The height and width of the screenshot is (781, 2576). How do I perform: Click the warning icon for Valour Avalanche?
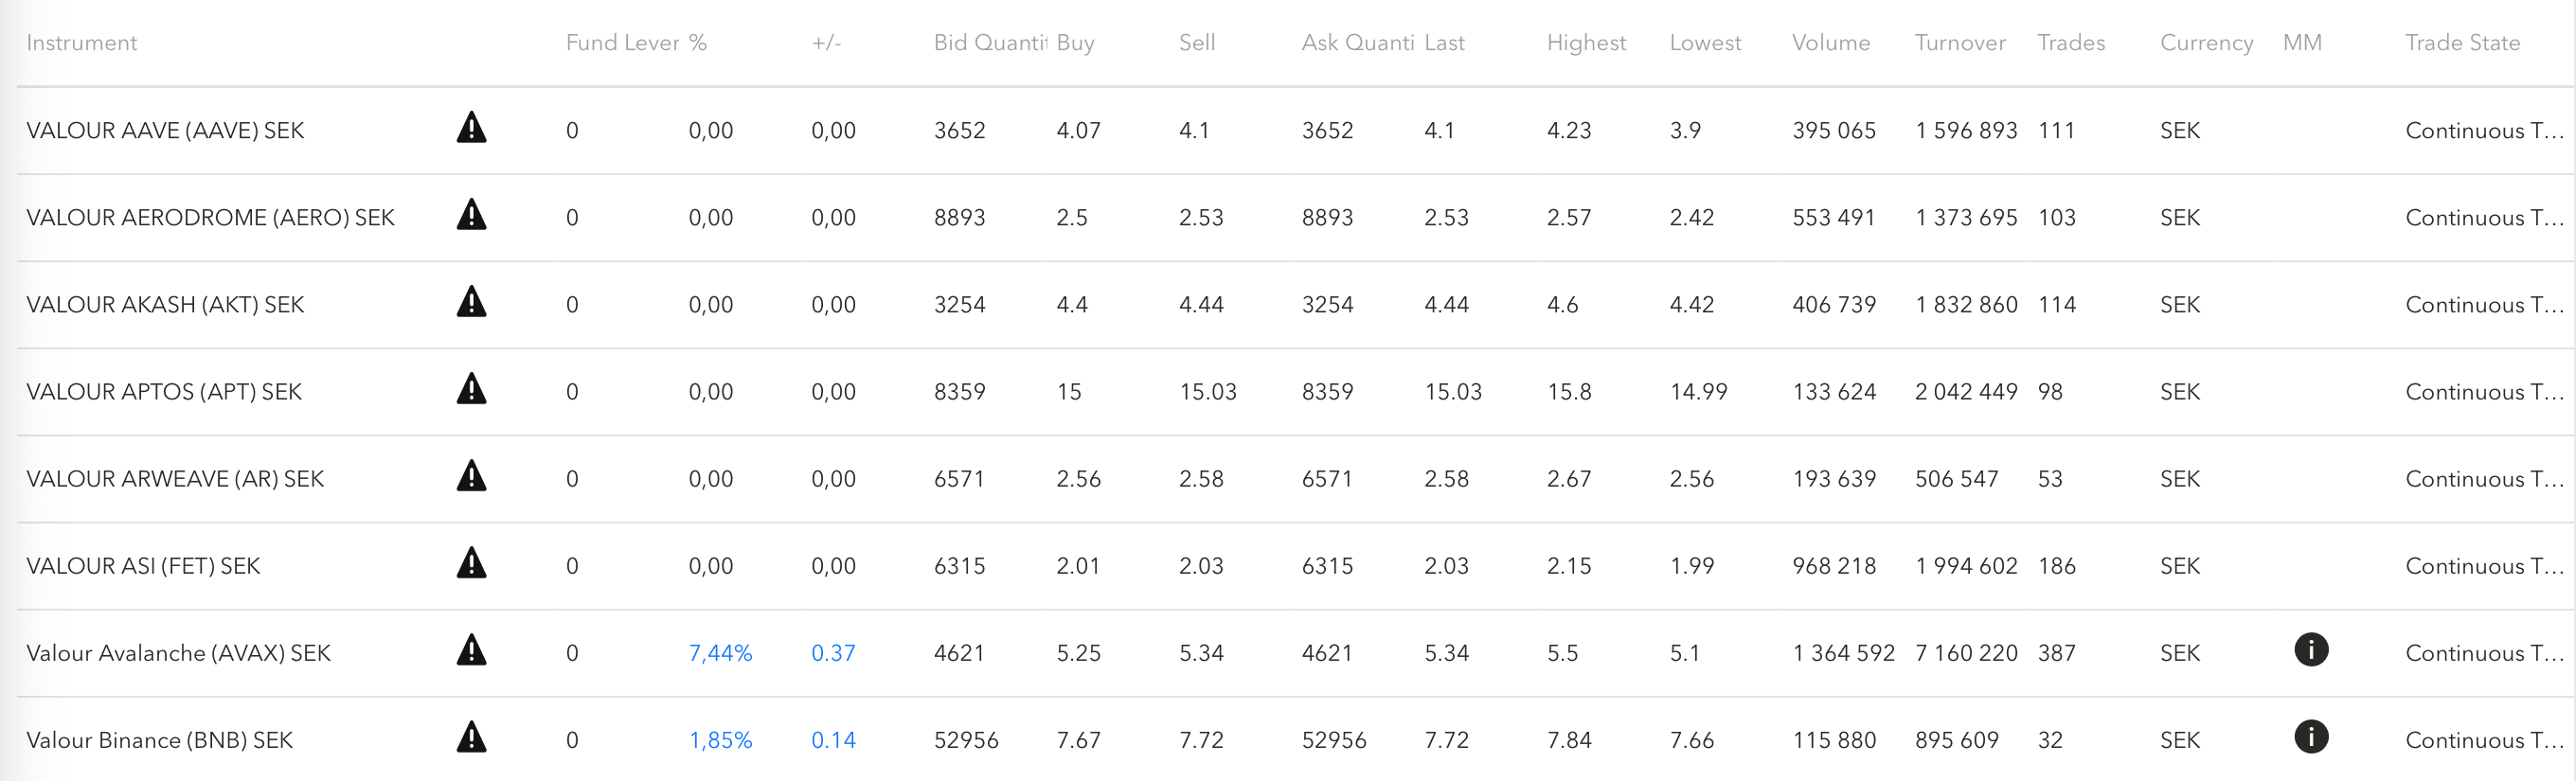(x=471, y=651)
